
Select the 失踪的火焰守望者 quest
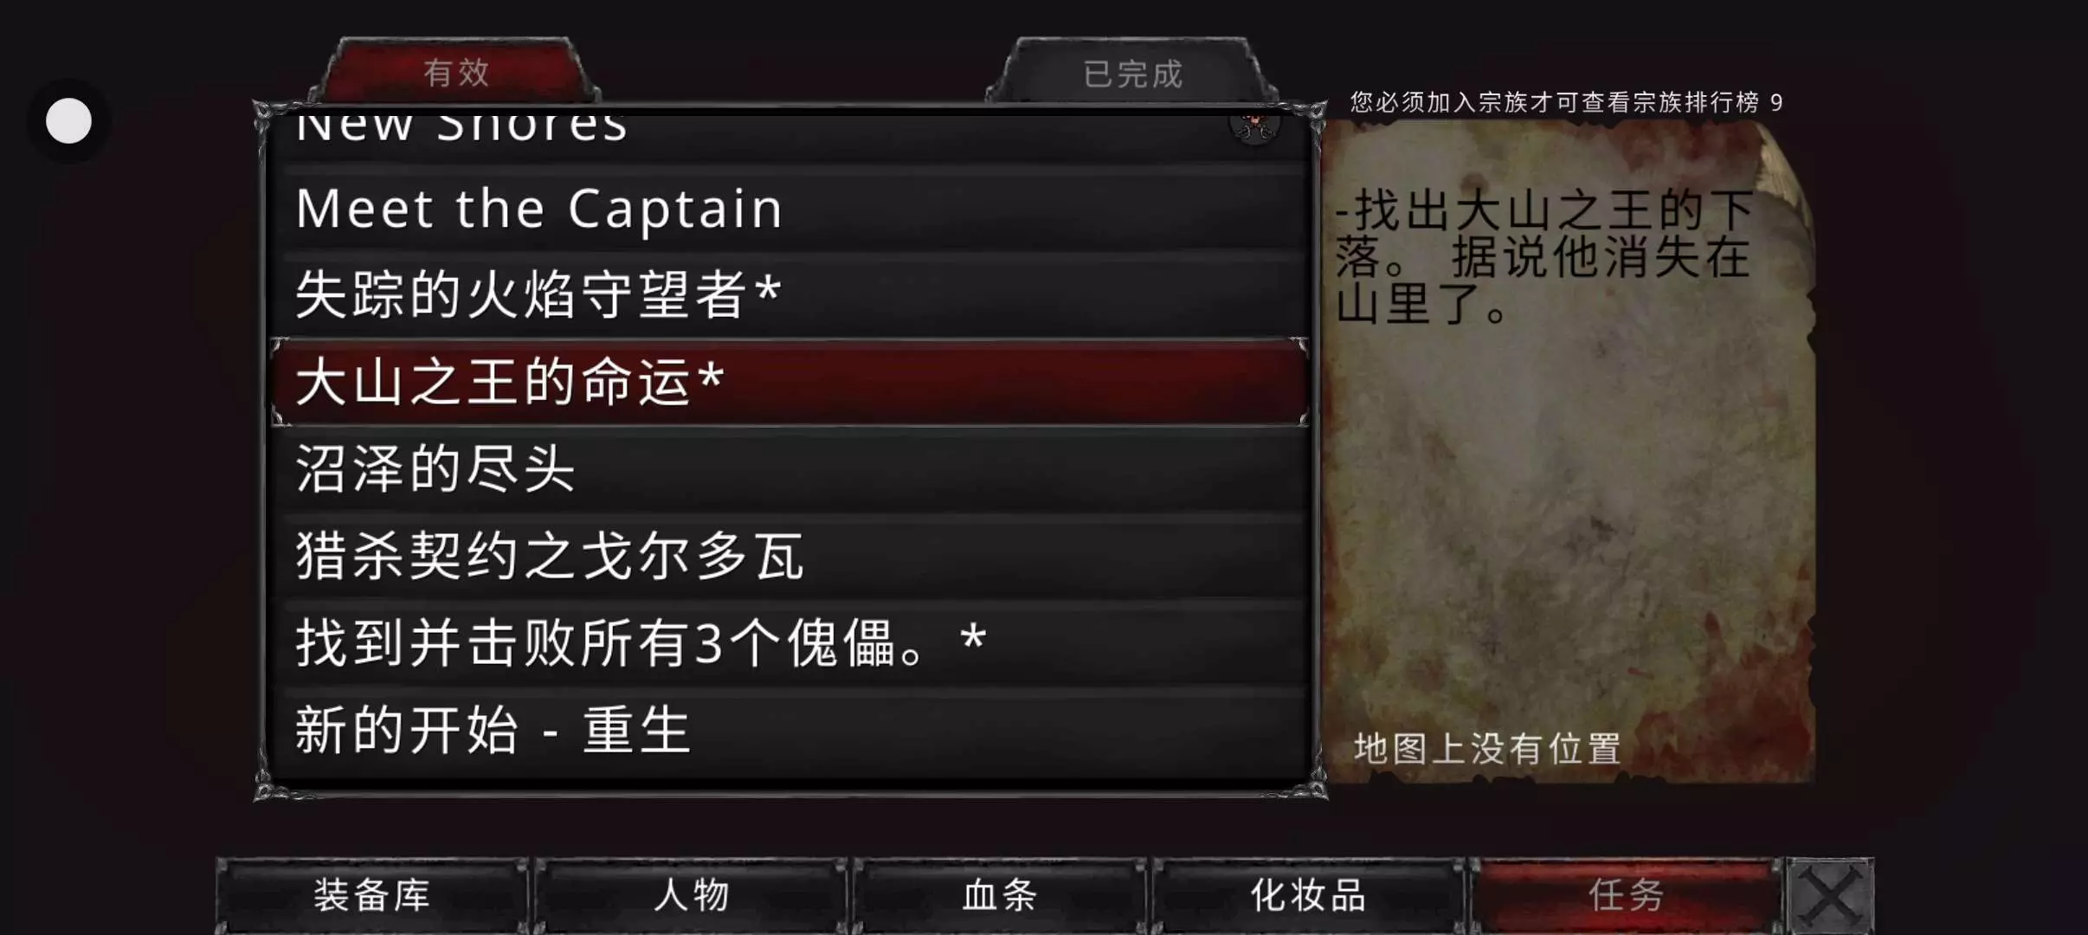[789, 295]
